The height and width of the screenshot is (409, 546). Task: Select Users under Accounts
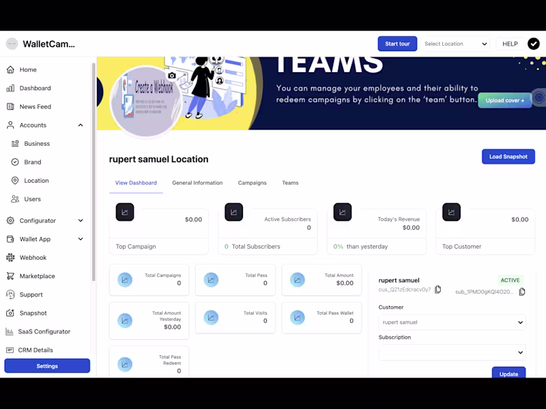pyautogui.click(x=32, y=199)
